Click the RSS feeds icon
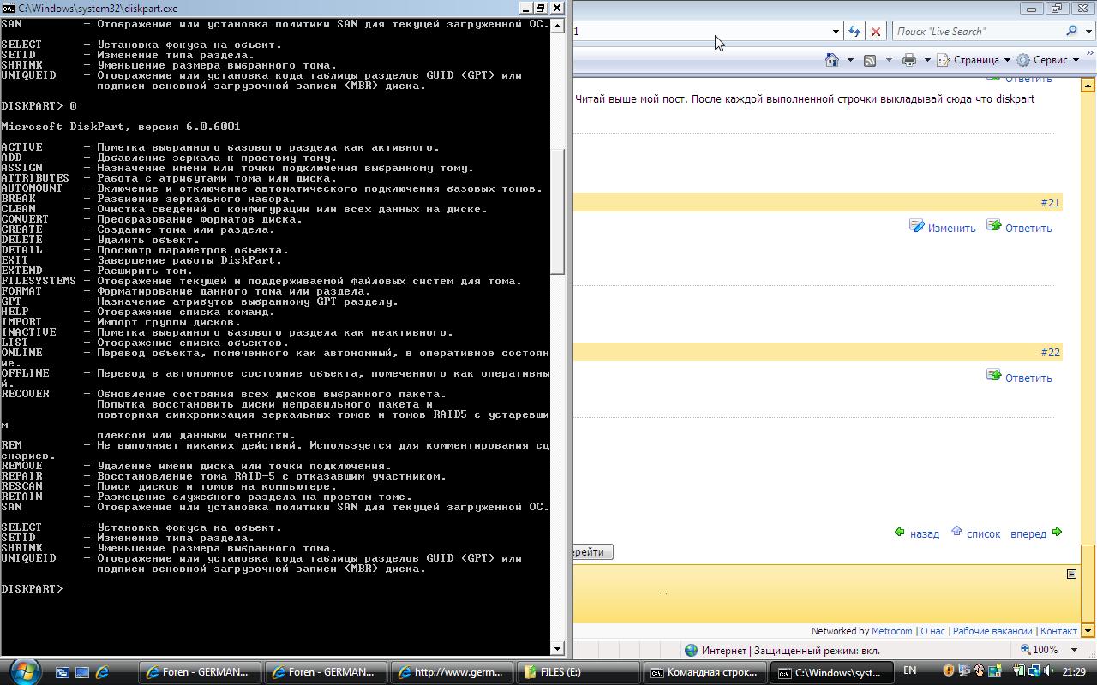Viewport: 1097px width, 685px height. pyautogui.click(x=870, y=60)
